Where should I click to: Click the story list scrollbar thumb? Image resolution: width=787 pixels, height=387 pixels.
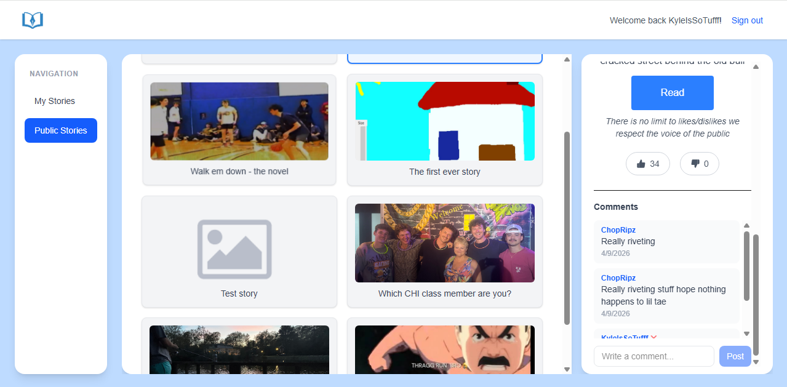coord(567,228)
